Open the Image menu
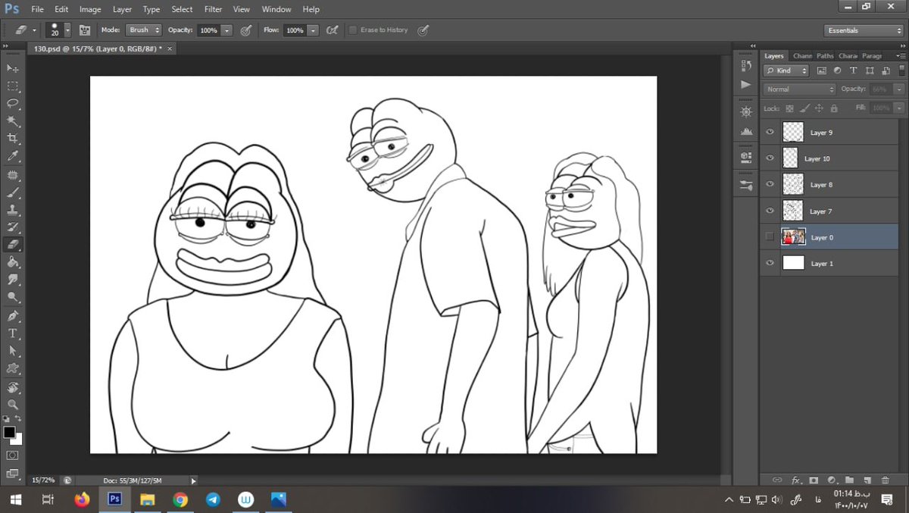The height and width of the screenshot is (513, 909). click(90, 9)
